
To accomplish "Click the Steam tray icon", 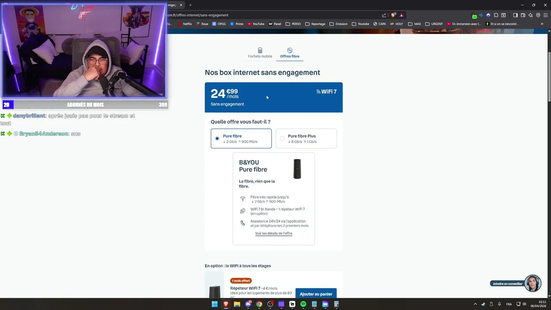I will [x=483, y=304].
